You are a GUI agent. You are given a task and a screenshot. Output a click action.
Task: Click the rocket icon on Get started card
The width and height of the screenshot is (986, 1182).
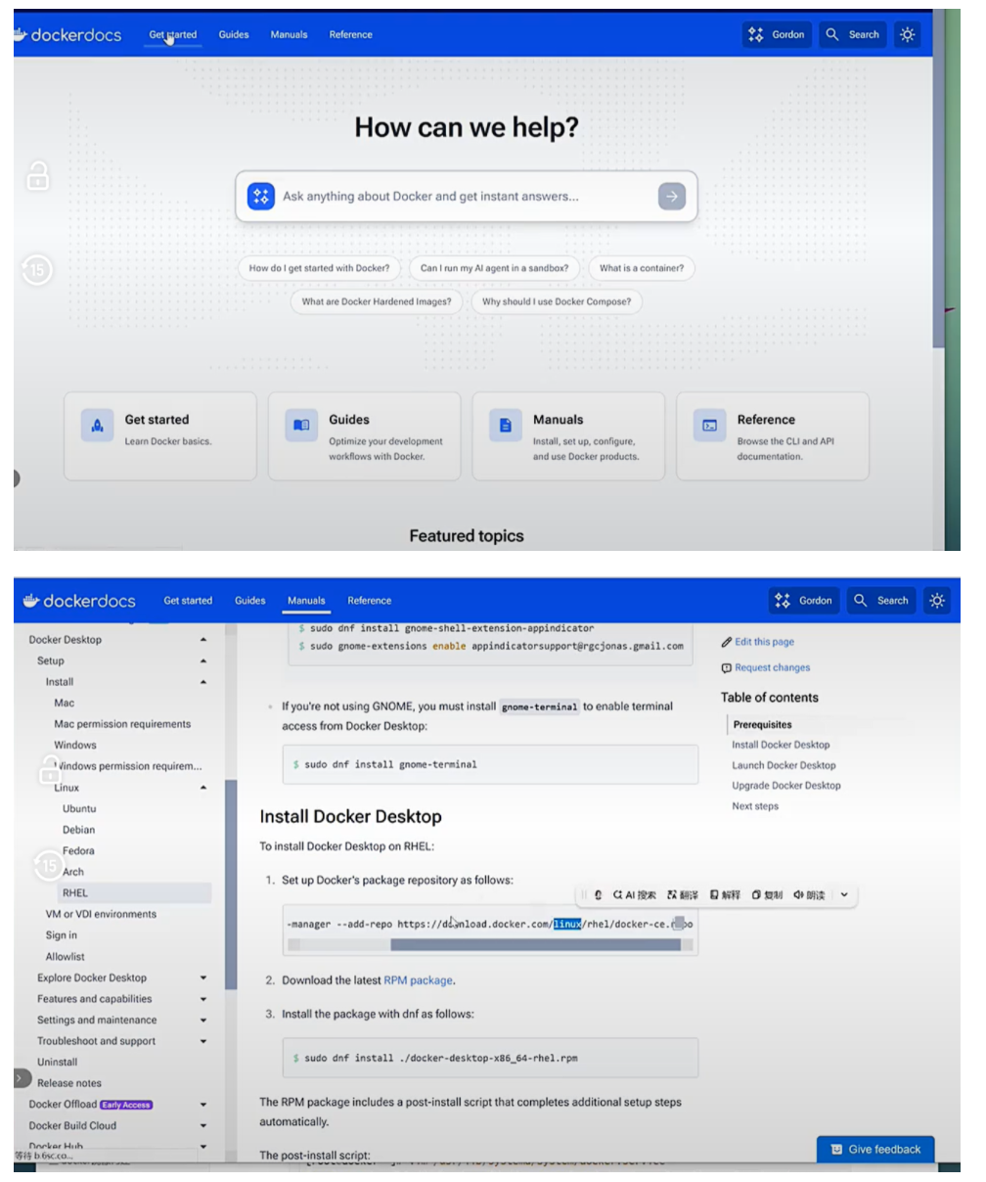click(x=97, y=426)
